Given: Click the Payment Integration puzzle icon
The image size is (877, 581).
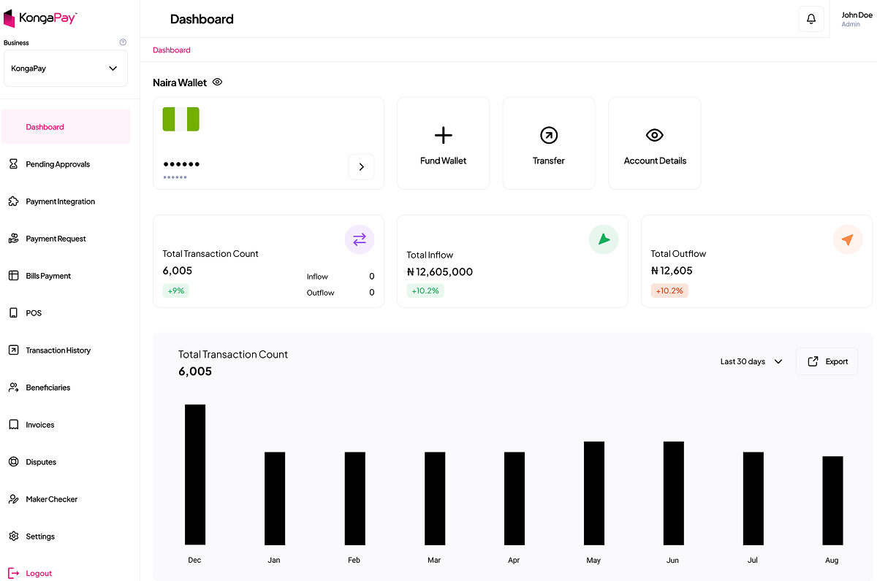Looking at the screenshot, I should (x=13, y=201).
